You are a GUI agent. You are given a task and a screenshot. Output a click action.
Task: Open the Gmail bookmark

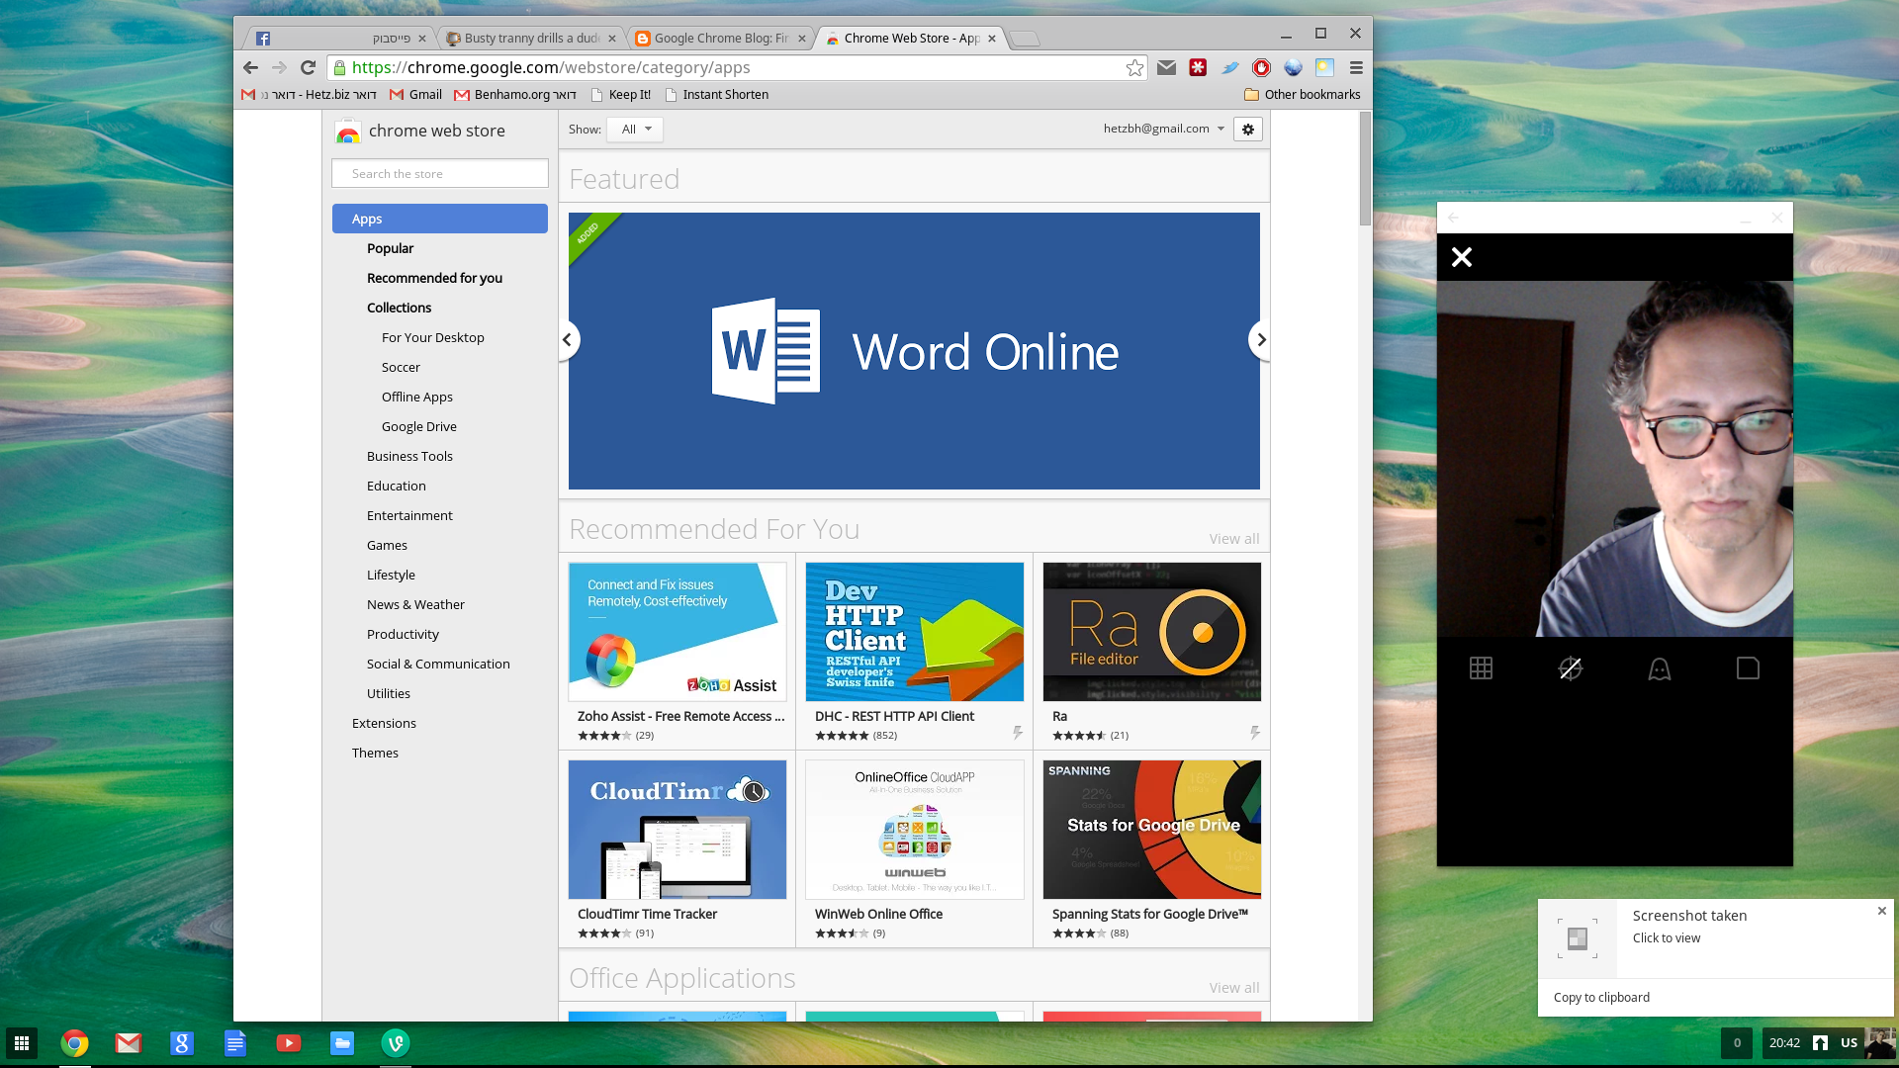[415, 95]
